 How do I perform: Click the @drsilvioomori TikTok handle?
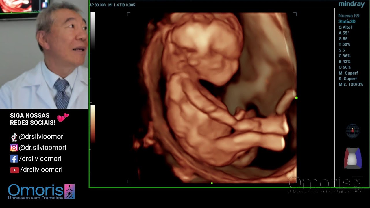pyautogui.click(x=42, y=137)
